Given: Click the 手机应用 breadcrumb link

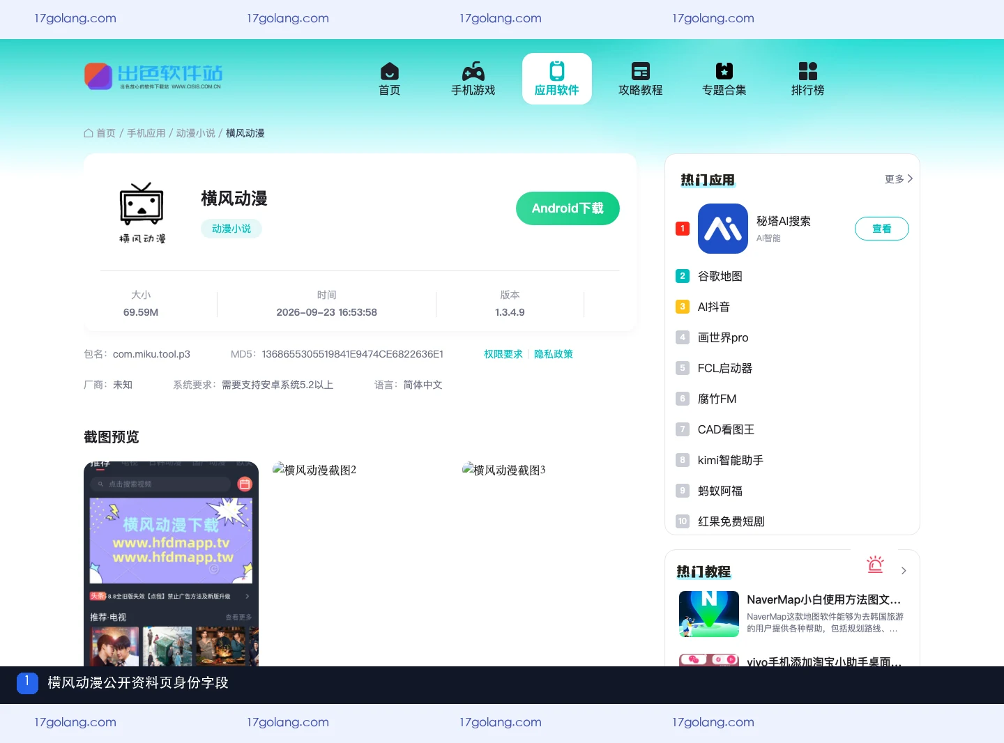Looking at the screenshot, I should (146, 133).
